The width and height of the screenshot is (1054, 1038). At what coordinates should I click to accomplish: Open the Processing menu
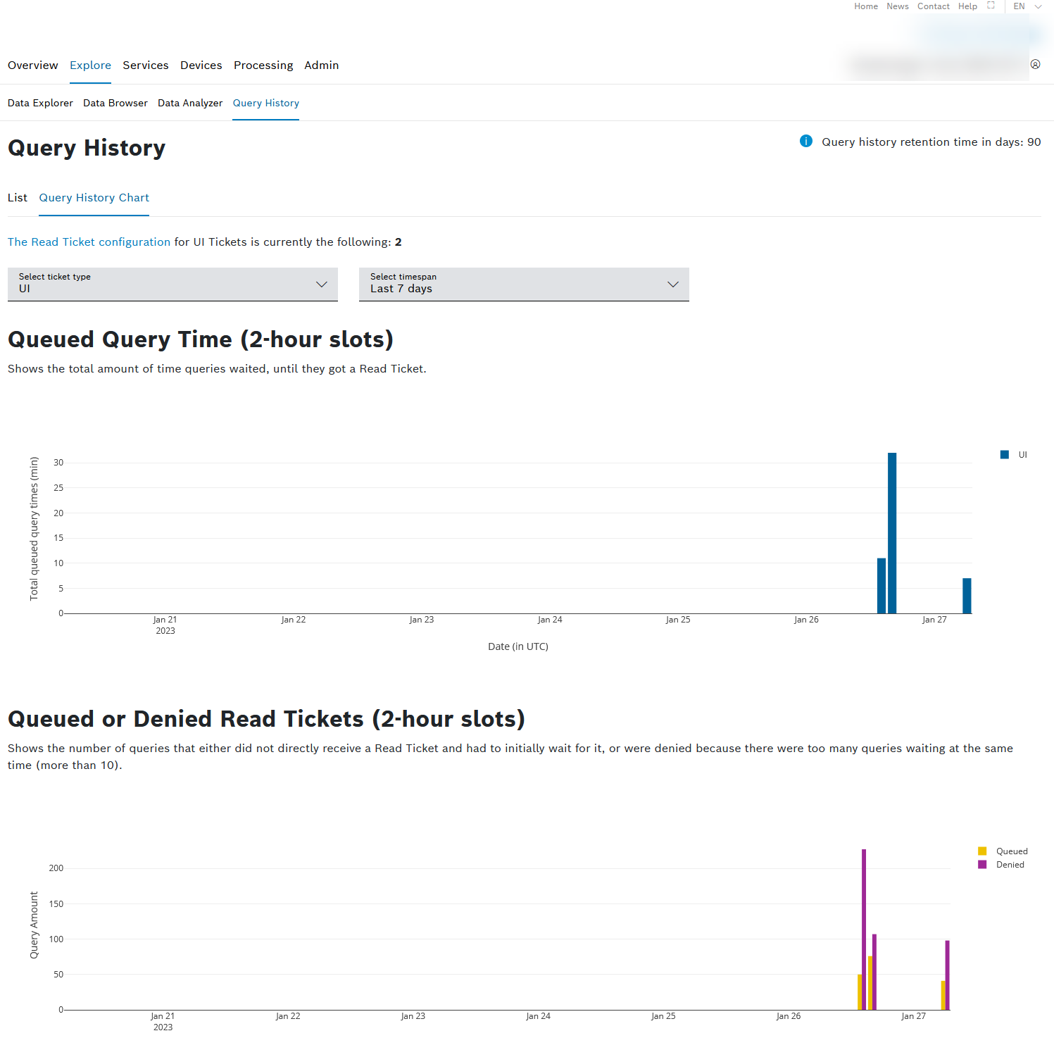(263, 65)
